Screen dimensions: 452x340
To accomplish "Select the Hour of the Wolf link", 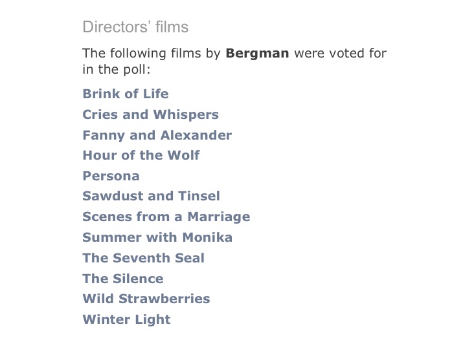I will pyautogui.click(x=141, y=155).
